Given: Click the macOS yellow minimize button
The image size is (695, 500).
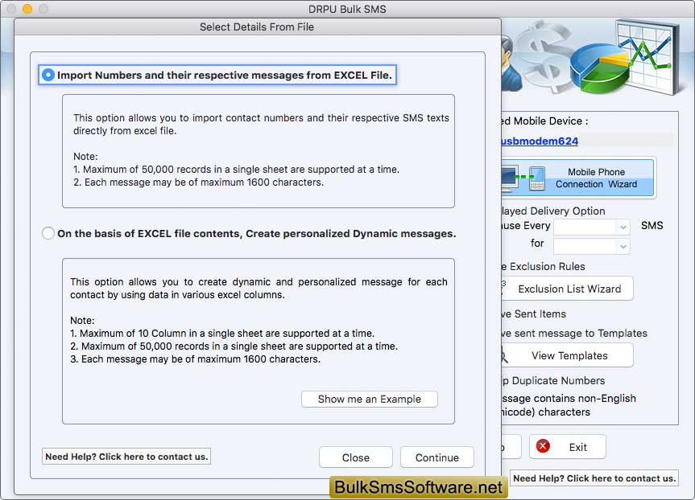Looking at the screenshot, I should pos(27,9).
